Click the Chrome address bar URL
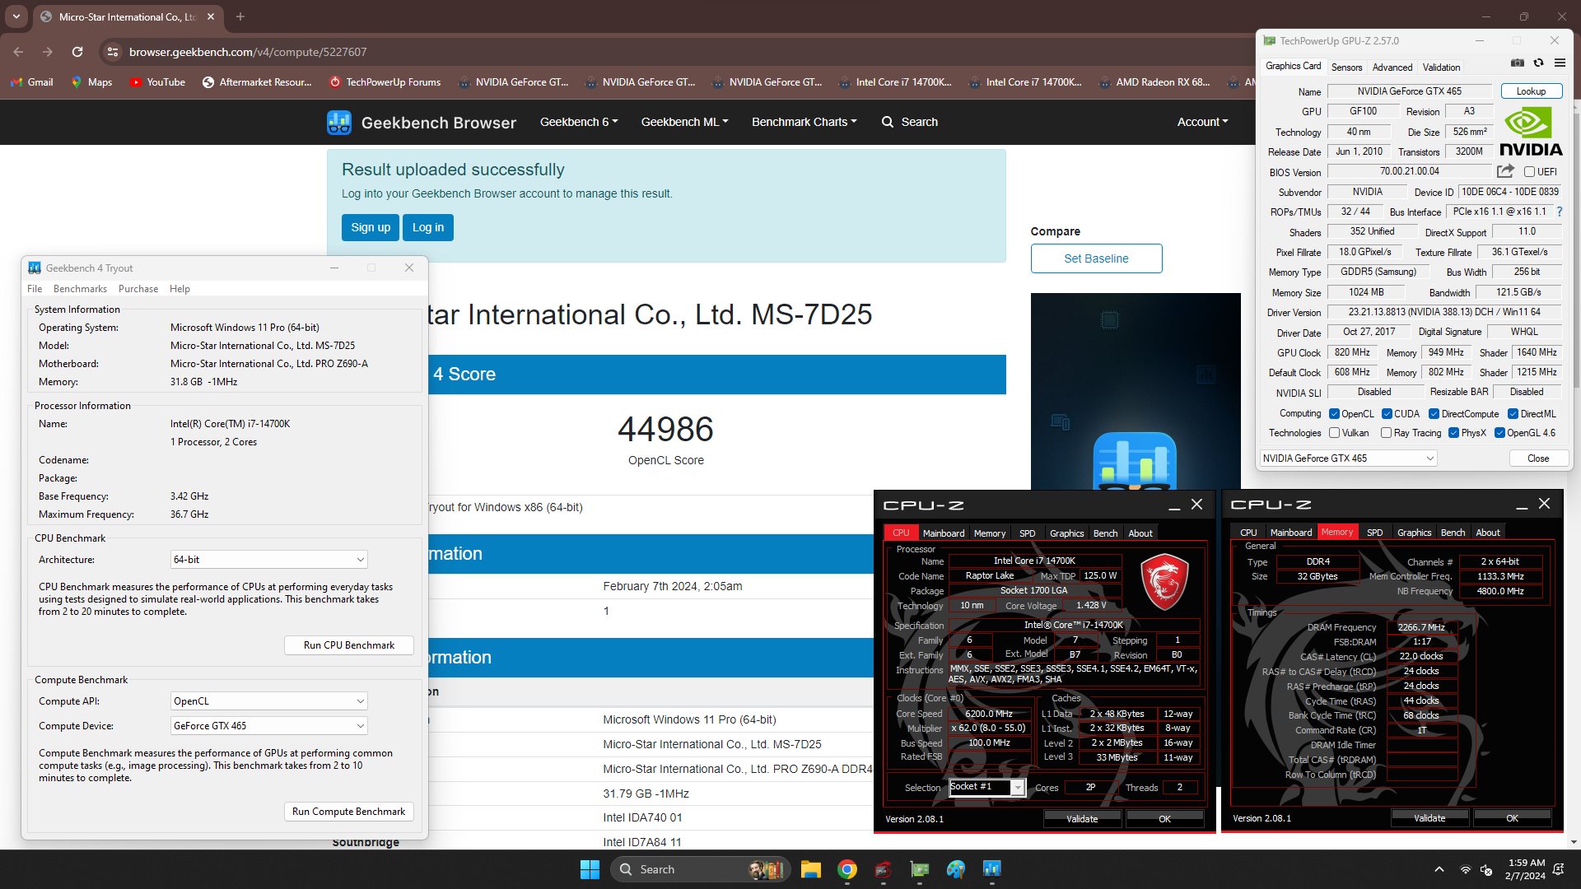Viewport: 1581px width, 889px height. click(x=248, y=52)
